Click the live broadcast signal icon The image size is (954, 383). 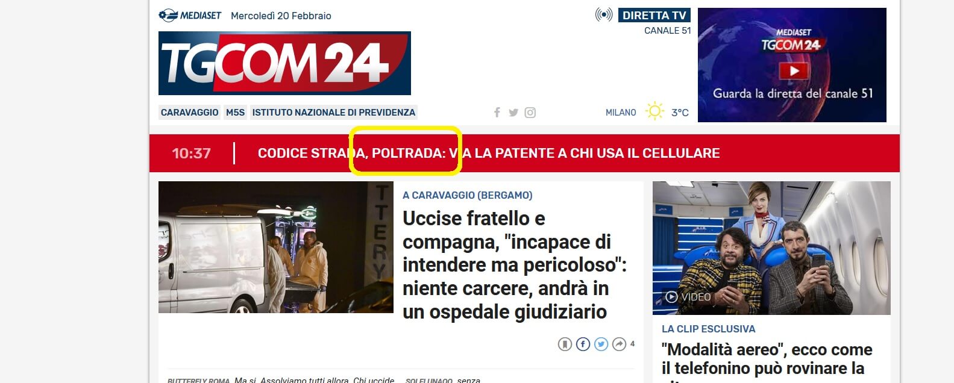[604, 14]
